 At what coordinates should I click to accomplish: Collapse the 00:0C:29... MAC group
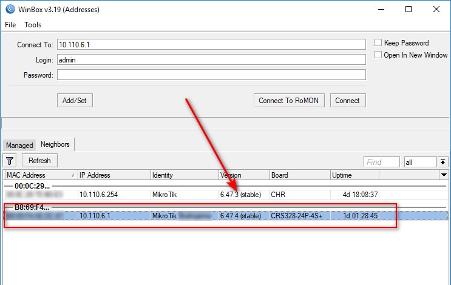32,186
